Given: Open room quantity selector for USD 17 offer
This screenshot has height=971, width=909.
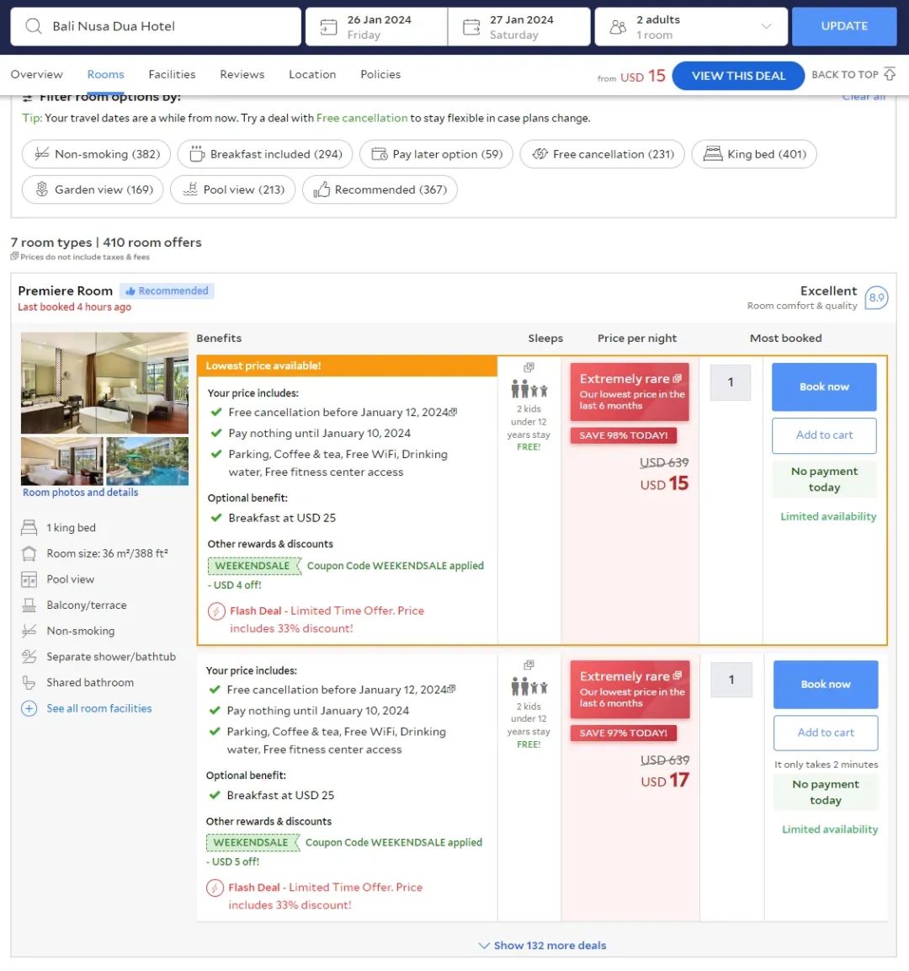Looking at the screenshot, I should click(x=731, y=680).
